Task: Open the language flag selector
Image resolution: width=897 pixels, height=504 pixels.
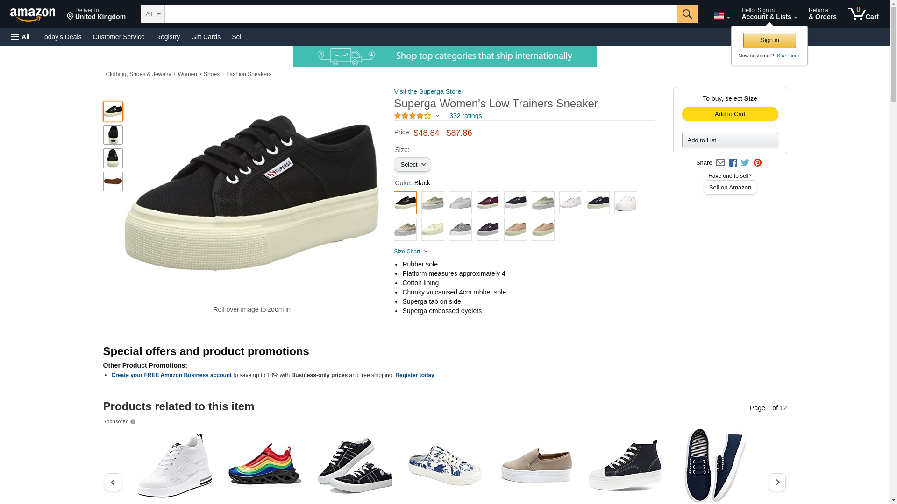Action: pos(721,16)
